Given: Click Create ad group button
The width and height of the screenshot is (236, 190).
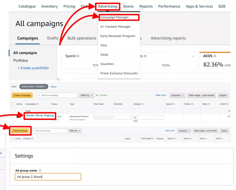Looking at the screenshot, I should 20,131.
